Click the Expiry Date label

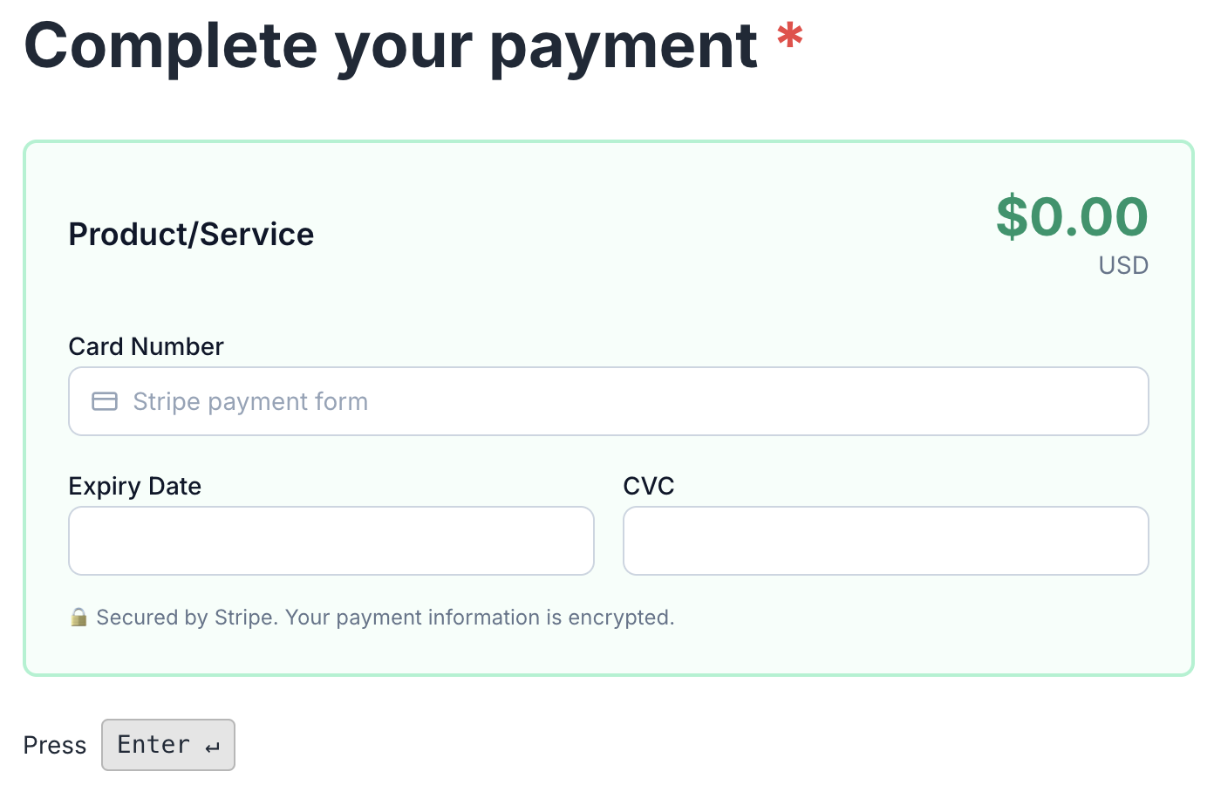pyautogui.click(x=134, y=486)
